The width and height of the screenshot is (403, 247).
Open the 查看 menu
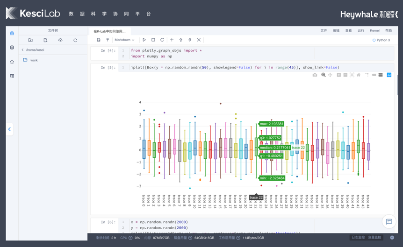click(348, 30)
